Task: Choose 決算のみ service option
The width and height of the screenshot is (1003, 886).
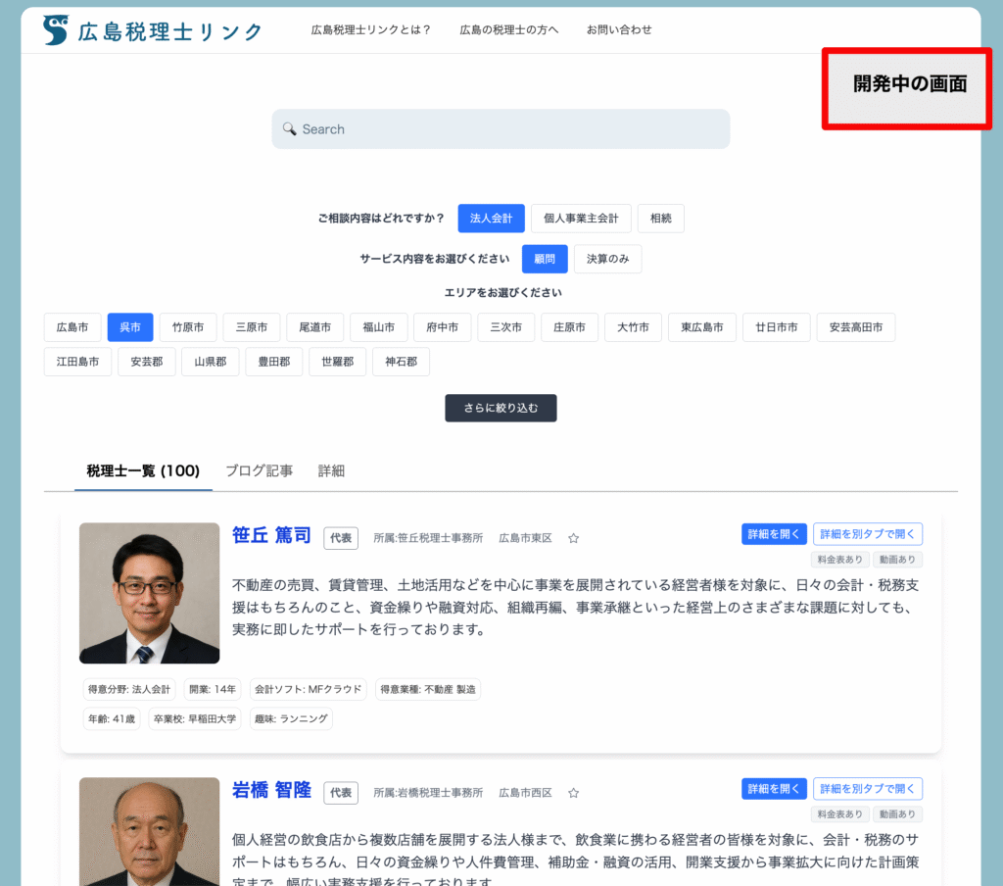Action: (x=607, y=259)
